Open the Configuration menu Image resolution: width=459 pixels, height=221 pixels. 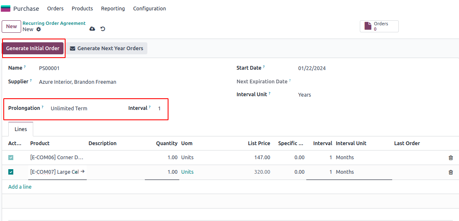tap(149, 8)
